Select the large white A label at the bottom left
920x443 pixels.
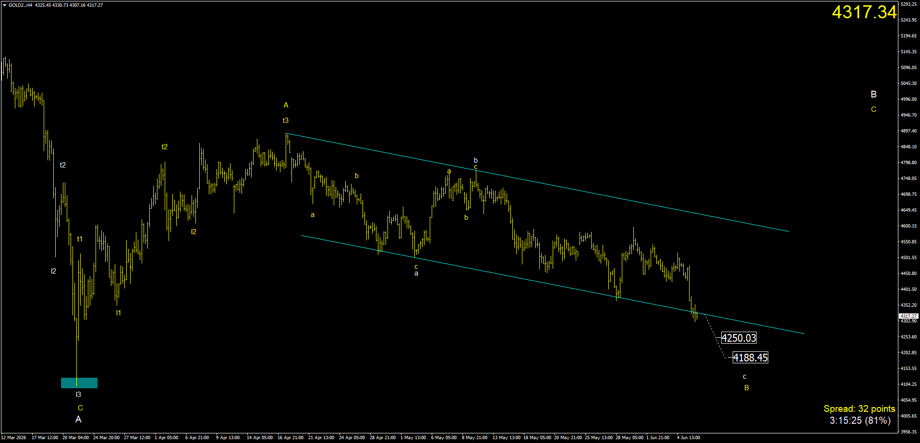tap(78, 419)
